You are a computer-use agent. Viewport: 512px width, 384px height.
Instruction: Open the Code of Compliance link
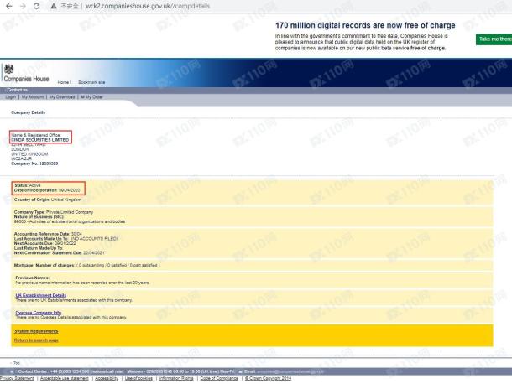tap(219, 378)
